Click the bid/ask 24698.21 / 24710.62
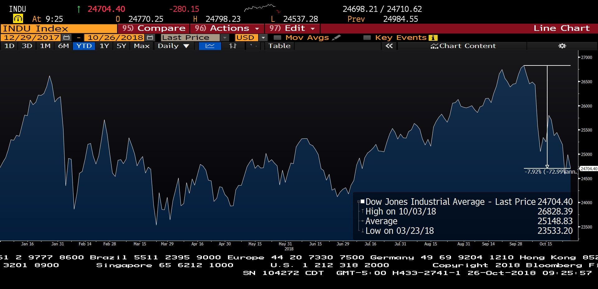The height and width of the screenshot is (289, 598). click(382, 9)
